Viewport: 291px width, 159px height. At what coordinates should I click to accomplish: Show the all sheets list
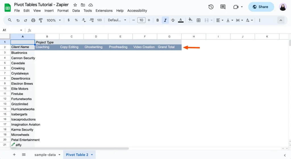(24, 154)
